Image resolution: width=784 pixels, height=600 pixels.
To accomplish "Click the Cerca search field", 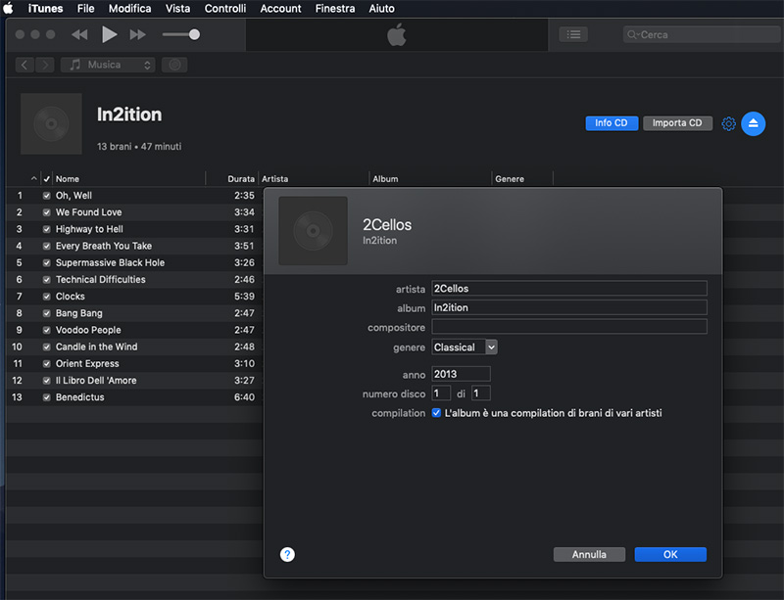I will [x=701, y=34].
